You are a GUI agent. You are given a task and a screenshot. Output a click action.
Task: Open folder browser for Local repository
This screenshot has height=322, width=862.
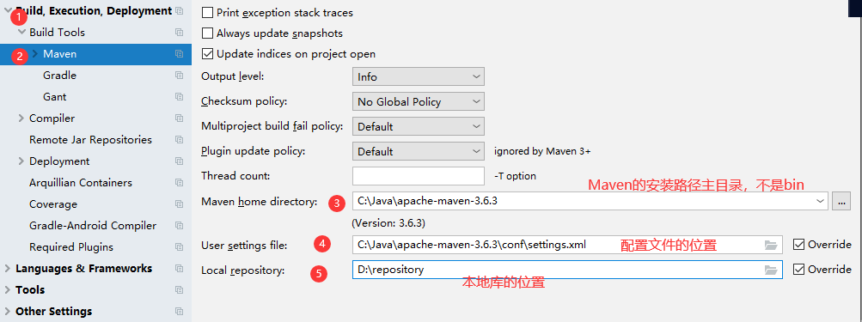[x=771, y=270]
